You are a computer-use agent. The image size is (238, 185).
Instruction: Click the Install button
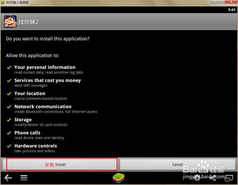click(x=62, y=164)
